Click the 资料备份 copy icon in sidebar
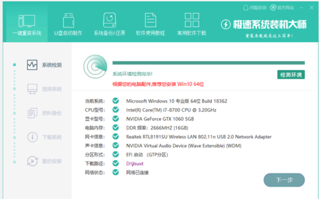The height and width of the screenshot is (199, 319). pyautogui.click(x=32, y=113)
